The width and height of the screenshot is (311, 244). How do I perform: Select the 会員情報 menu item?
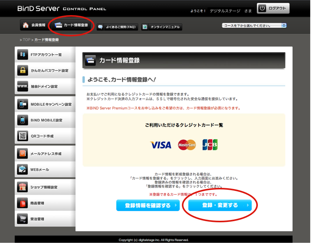point(34,25)
